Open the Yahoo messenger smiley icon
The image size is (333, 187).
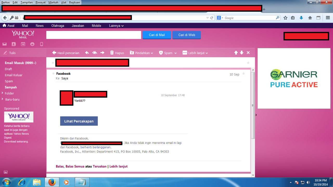point(32,44)
